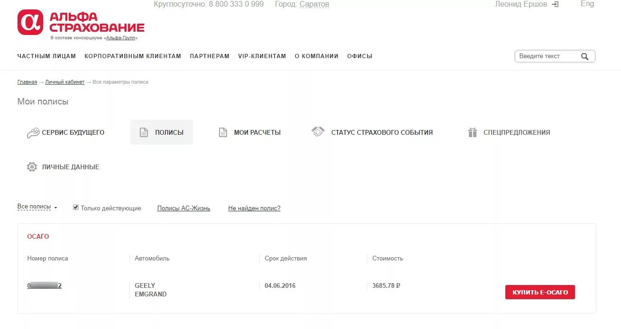
Task: Open the Частным лицам menu
Action: pyautogui.click(x=46, y=56)
